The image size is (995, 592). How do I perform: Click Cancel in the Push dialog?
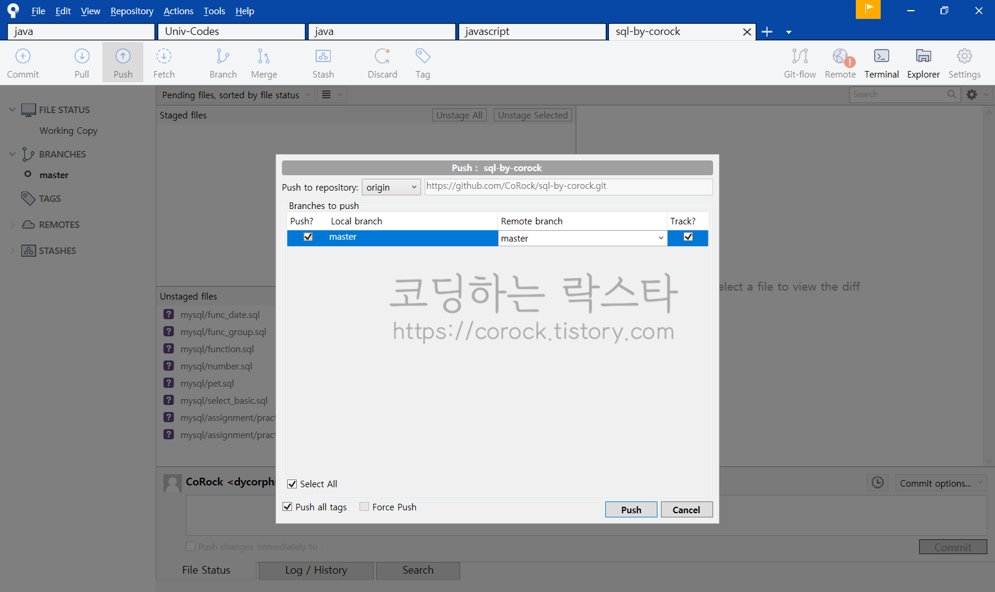pos(686,510)
